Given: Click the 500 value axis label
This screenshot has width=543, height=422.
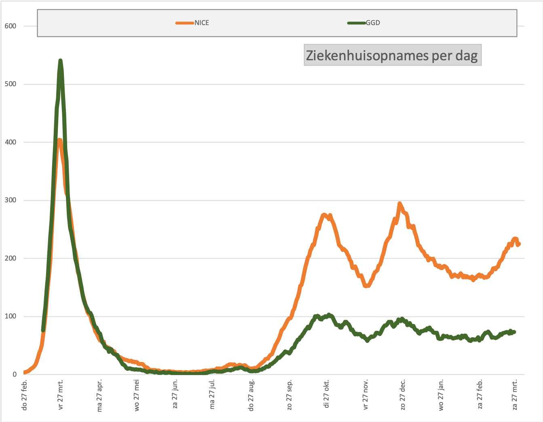Looking at the screenshot, I should point(11,84).
